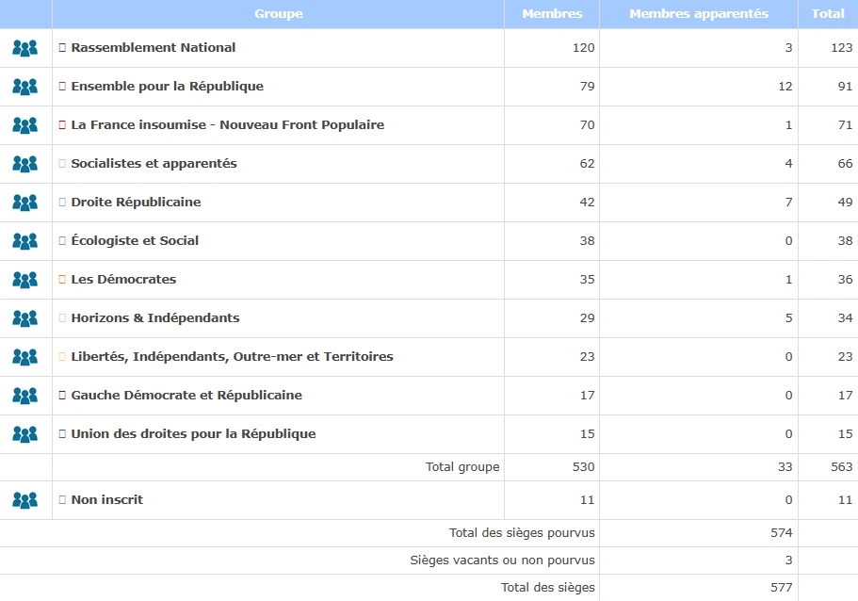Open the Gauche Démocrate et Républicaine link
The height and width of the screenshot is (601, 858).
pos(186,396)
